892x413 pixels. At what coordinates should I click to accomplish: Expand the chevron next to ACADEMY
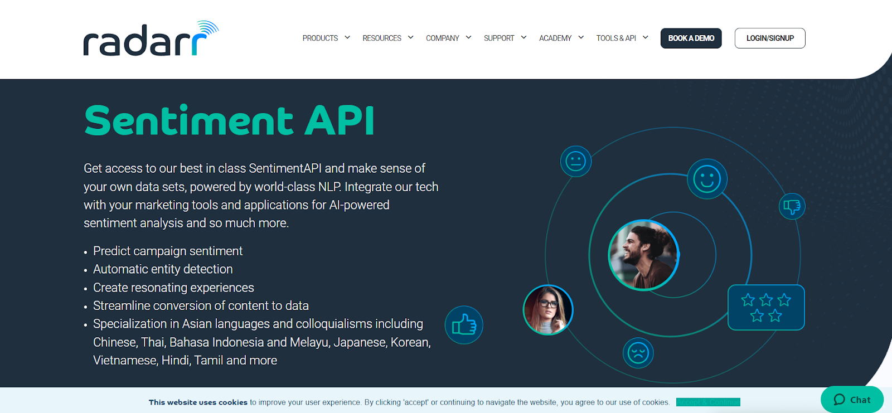pos(581,37)
